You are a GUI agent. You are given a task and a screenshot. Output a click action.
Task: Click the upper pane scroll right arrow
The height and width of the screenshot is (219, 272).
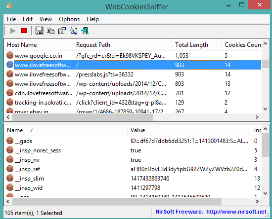(257, 117)
